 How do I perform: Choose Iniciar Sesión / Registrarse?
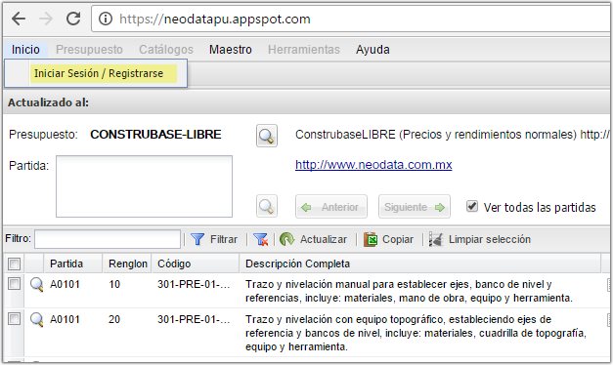coord(99,73)
